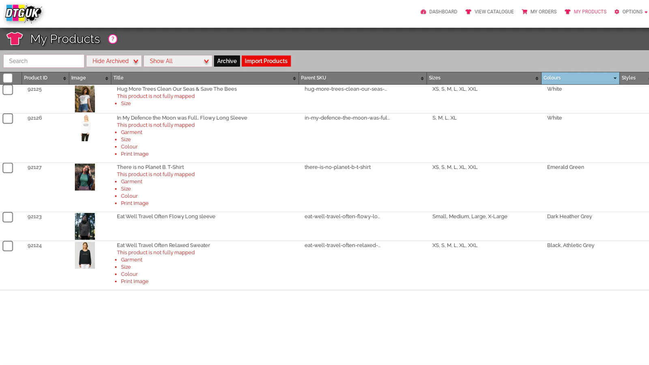Focus the Search input field
649x365 pixels.
[44, 61]
